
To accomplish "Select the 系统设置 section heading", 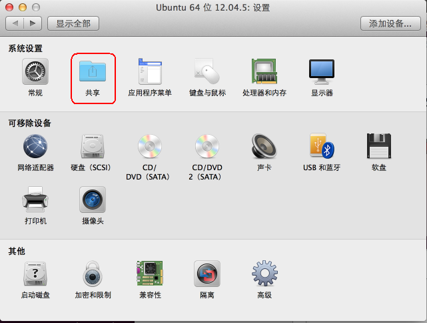I will click(x=25, y=49).
